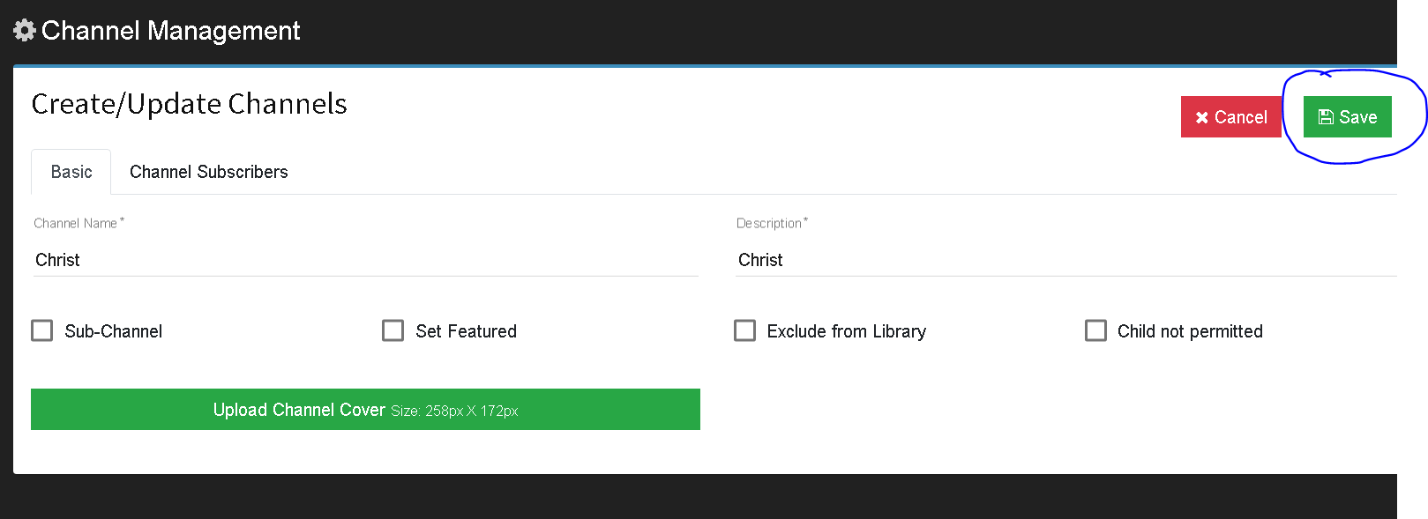Check the Exclude from Library box
The height and width of the screenshot is (519, 1428).
tap(745, 330)
